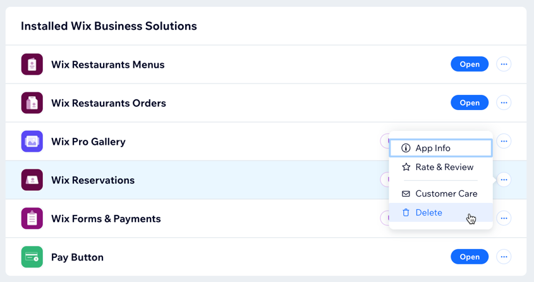Click the star icon for Rate & Review
534x282 pixels.
coord(406,167)
